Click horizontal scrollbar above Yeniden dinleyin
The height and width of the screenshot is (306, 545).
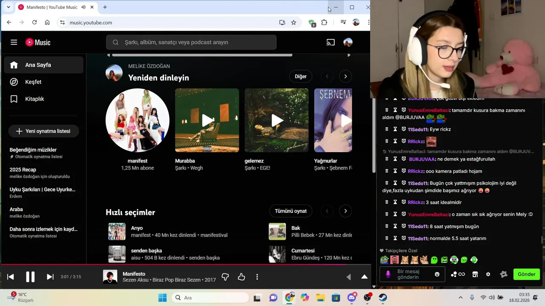tap(202, 55)
